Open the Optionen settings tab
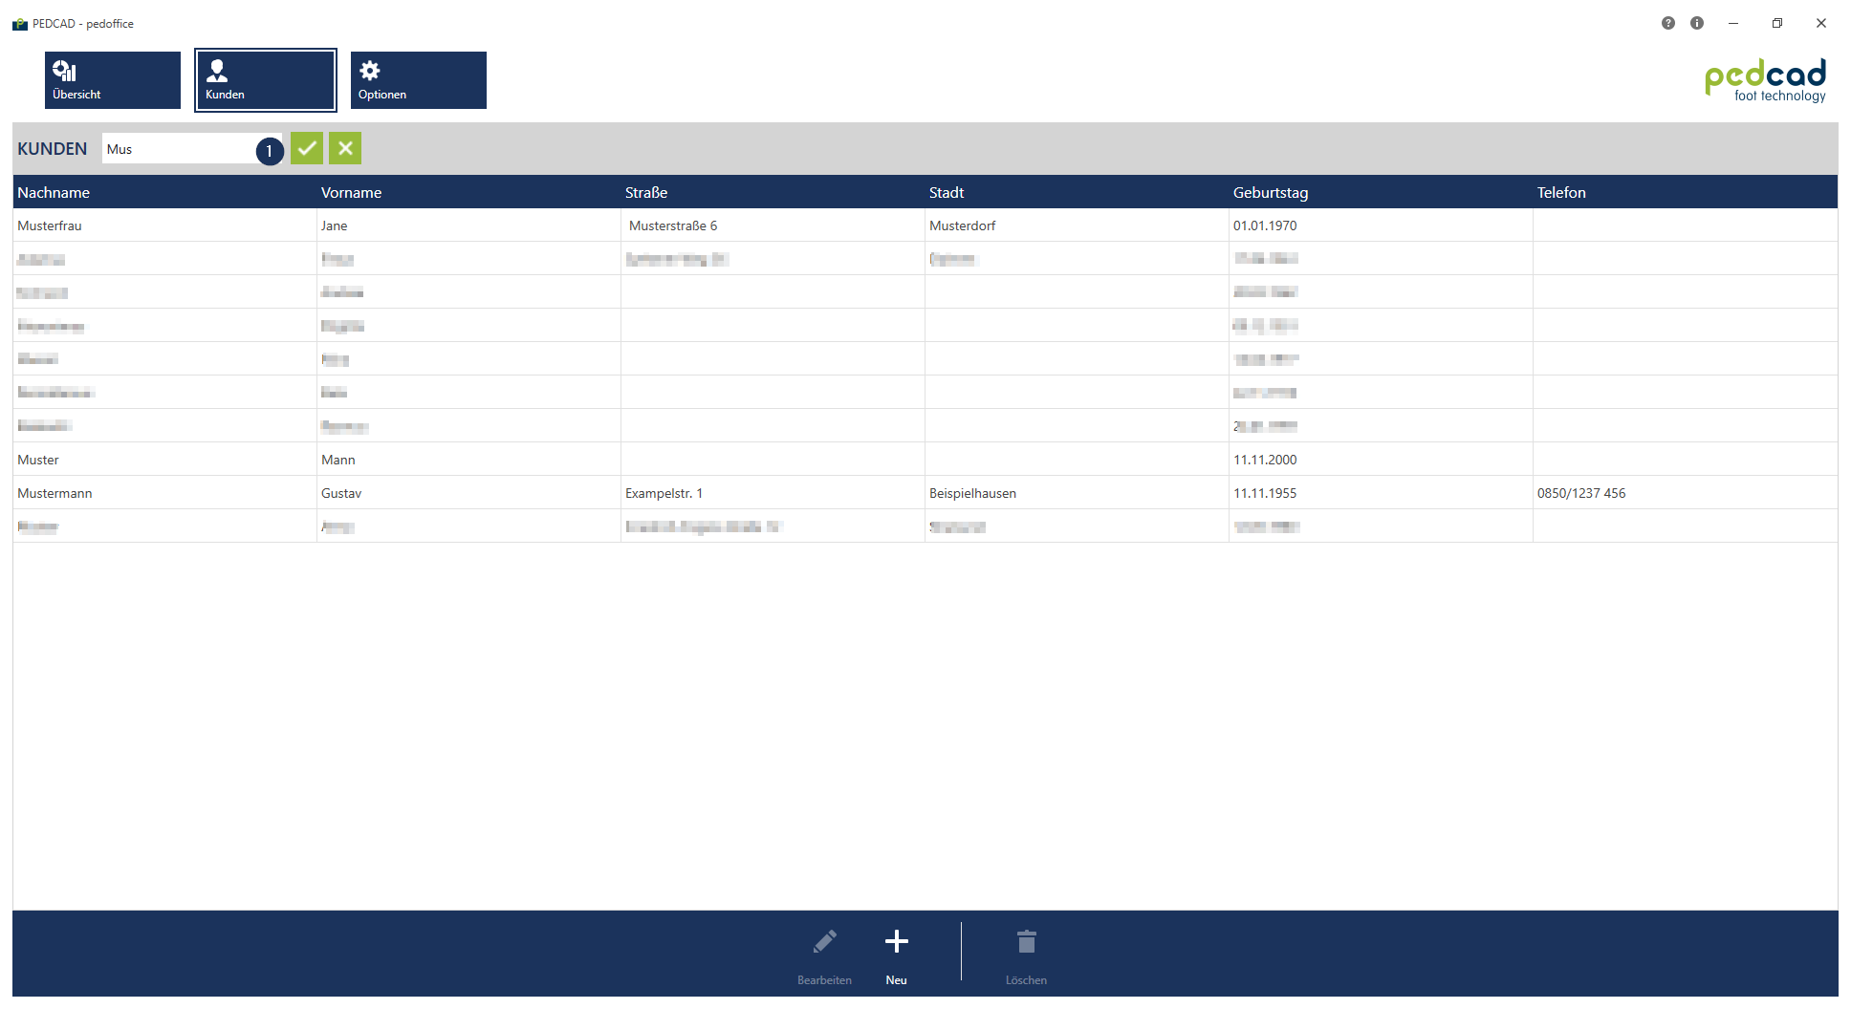 418,80
